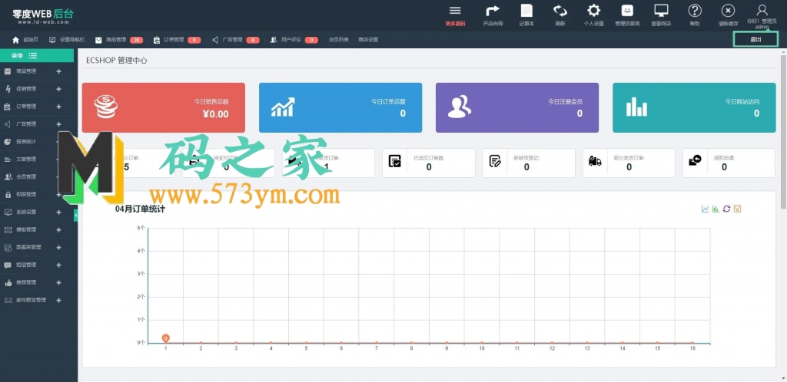Click the red 36 badge beside 商品管理
The image size is (787, 382).
pos(137,40)
